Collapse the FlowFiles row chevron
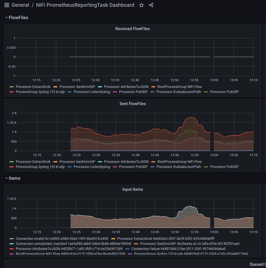266x268 pixels. coord(6,17)
